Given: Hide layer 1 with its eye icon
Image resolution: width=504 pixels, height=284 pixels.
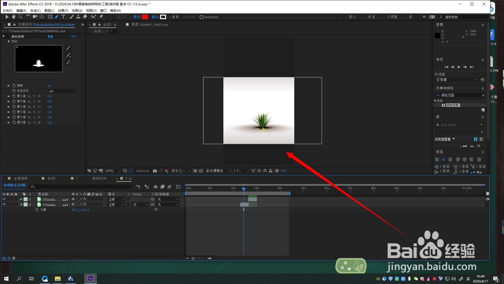Looking at the screenshot, I should 4,199.
